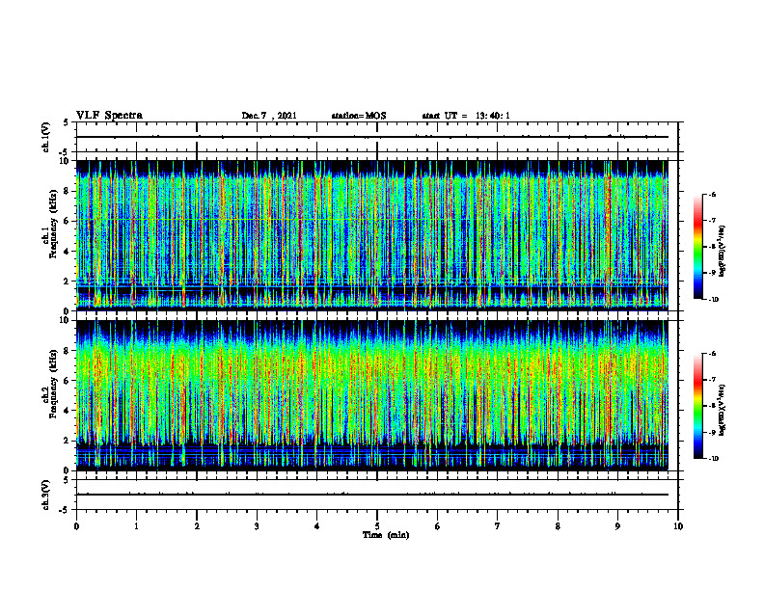This screenshot has width=764, height=590.
Task: Select the 6 kHz label on ch.1 frequency axis
Action: pyautogui.click(x=68, y=221)
